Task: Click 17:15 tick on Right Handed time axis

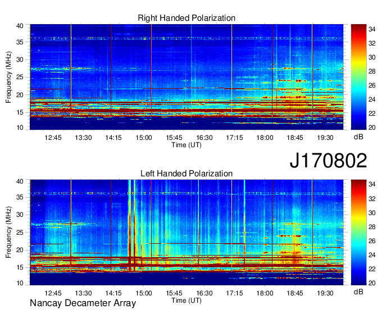Action: pos(235,138)
